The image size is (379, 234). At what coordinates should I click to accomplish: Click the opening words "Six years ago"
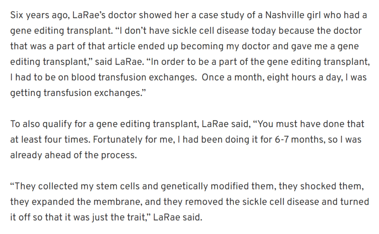[x=40, y=16]
